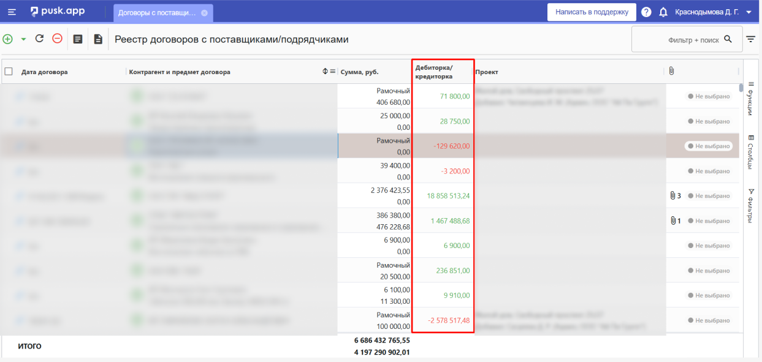Open the Функции side panel tab

751,99
